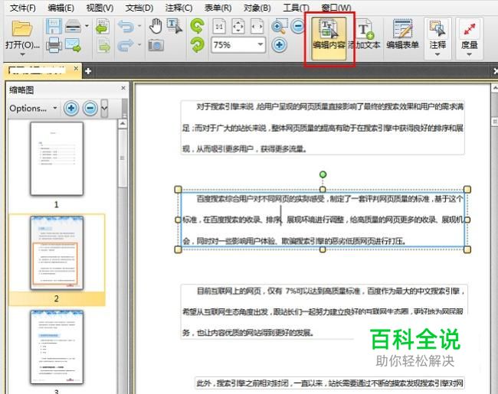The height and width of the screenshot is (394, 498).
Task: Select the marquee zoom tool
Action: [280, 26]
